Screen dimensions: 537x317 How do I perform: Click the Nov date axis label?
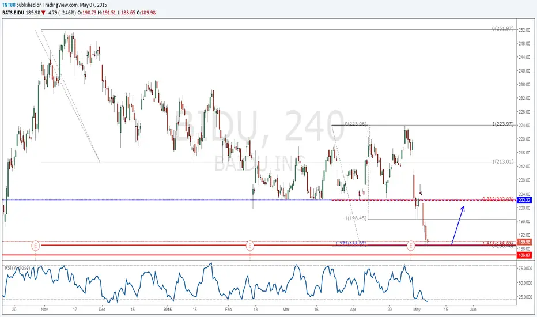click(x=44, y=310)
